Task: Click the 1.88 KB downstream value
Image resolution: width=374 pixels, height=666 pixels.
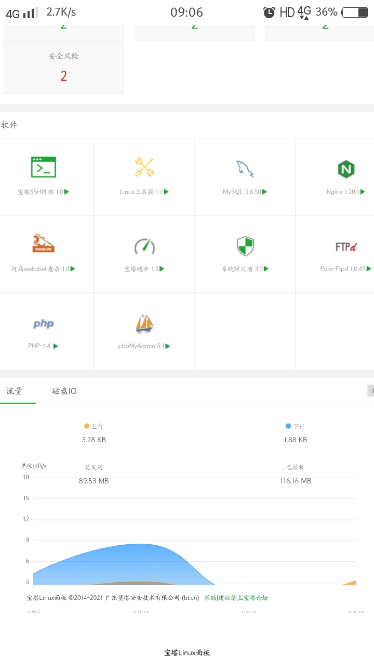Action: (296, 440)
